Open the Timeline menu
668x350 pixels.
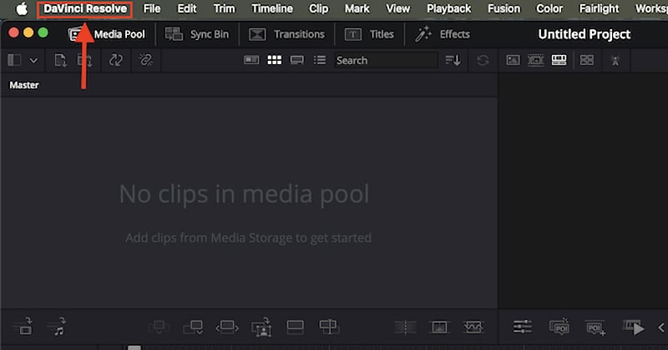(x=272, y=9)
